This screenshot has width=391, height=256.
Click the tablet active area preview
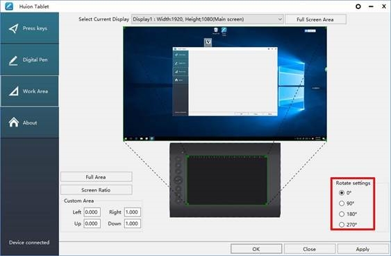(x=227, y=181)
